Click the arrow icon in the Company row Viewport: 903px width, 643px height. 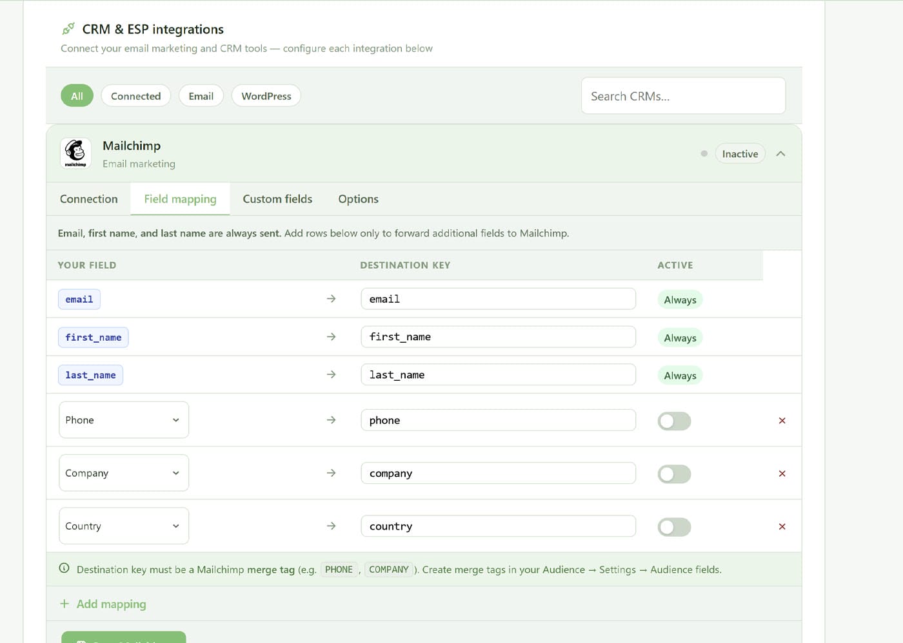[x=332, y=473]
